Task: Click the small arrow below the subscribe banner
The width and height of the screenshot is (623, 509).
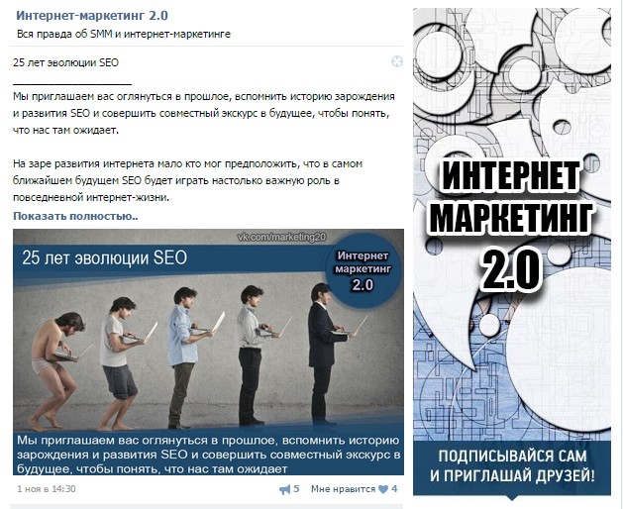Action: (512, 497)
